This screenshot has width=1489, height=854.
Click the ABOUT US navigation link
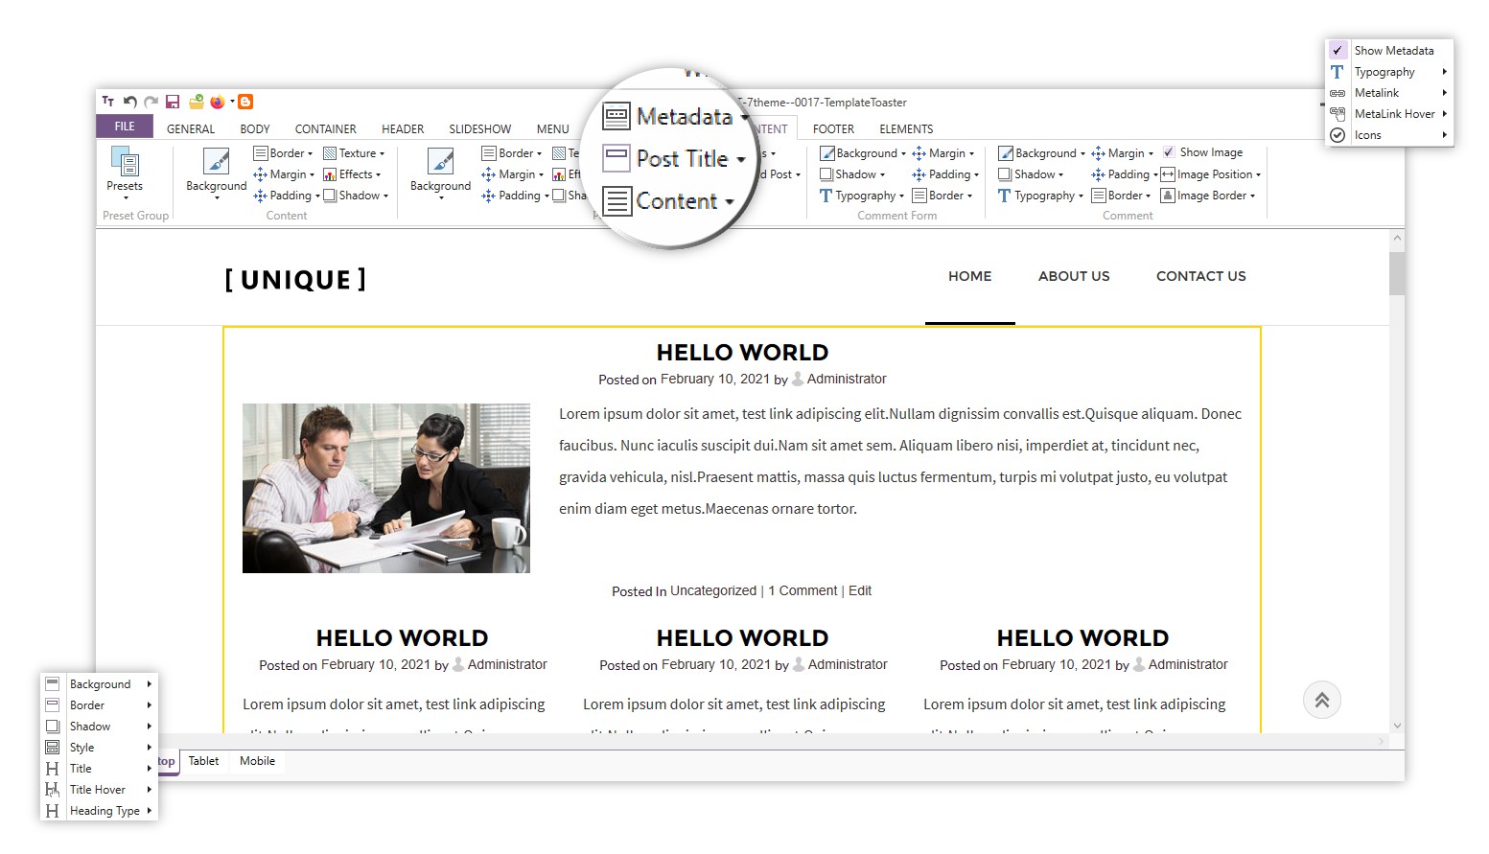tap(1074, 276)
